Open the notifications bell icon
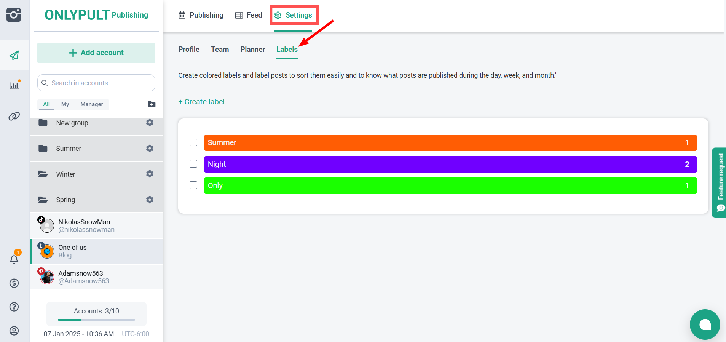Viewport: 726px width, 342px height. 14,259
